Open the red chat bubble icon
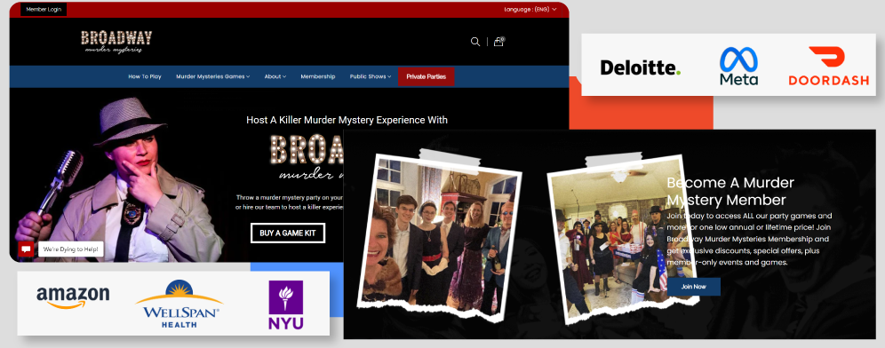885x348 pixels. tap(26, 249)
